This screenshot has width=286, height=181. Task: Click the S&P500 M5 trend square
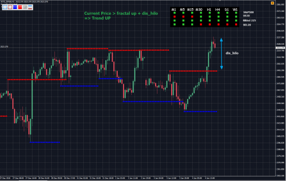[183, 13]
